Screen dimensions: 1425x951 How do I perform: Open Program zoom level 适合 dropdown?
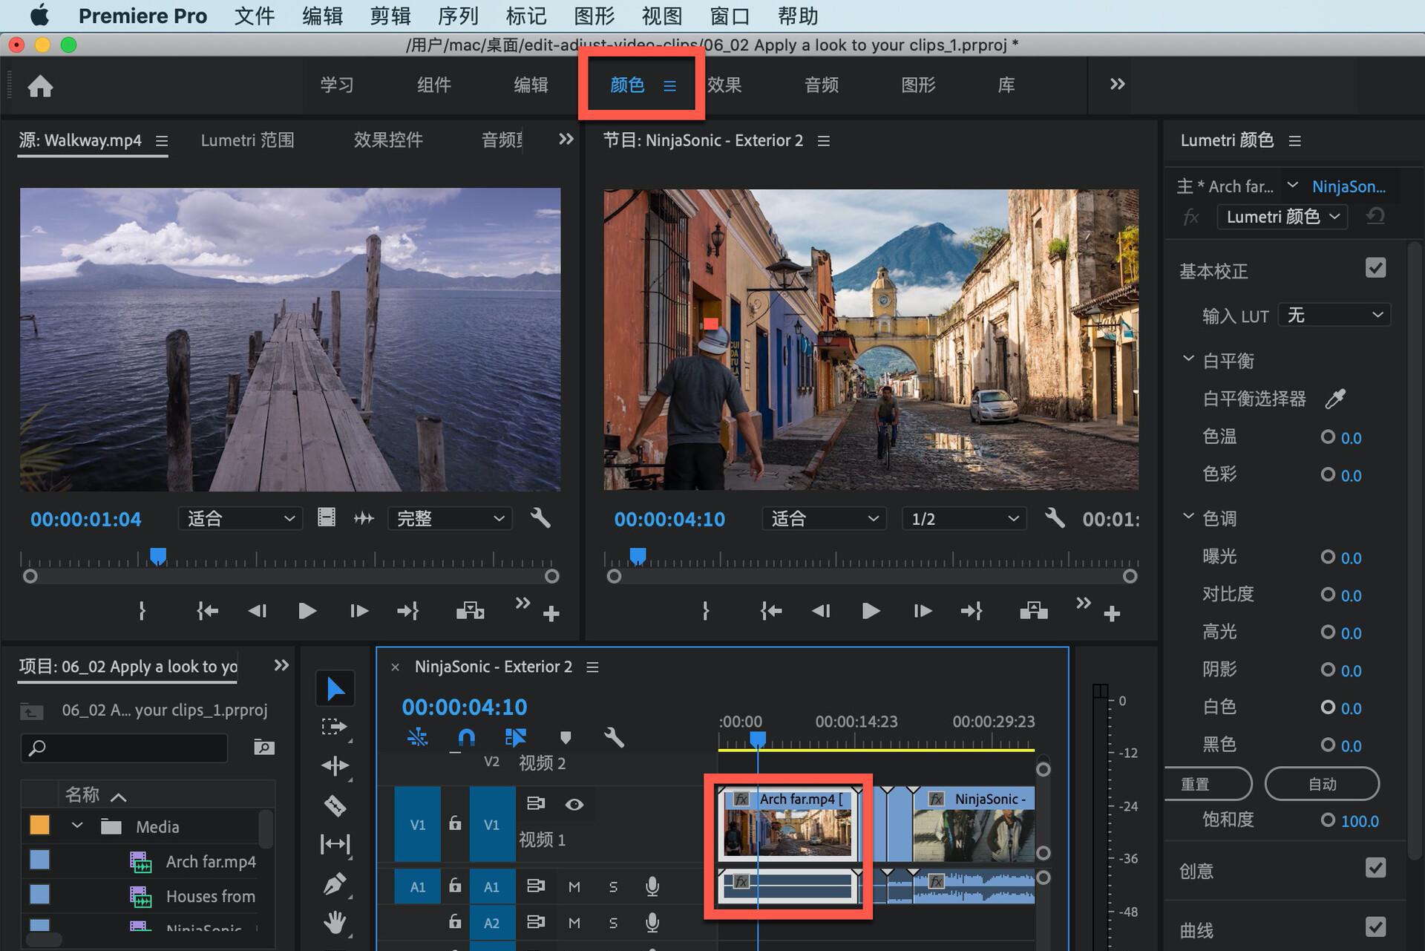tap(823, 518)
